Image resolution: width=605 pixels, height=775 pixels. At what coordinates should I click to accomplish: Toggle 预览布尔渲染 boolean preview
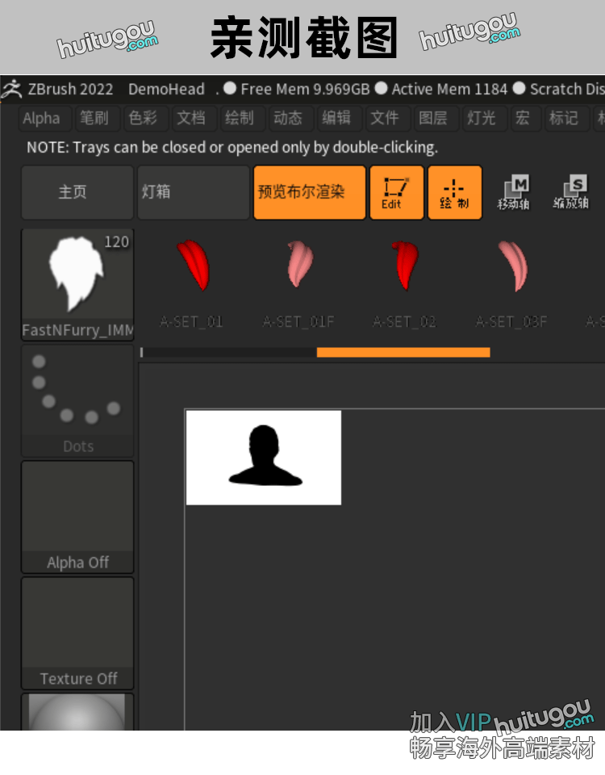(x=309, y=192)
